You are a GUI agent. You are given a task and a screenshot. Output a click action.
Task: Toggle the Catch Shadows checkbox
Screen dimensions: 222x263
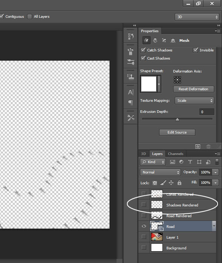click(143, 50)
